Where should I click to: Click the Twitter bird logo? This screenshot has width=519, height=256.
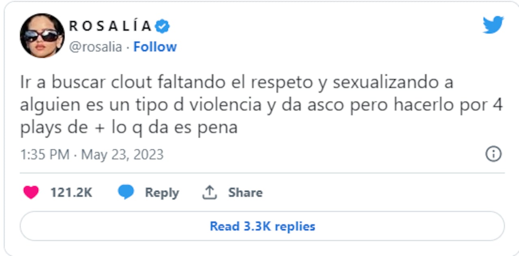point(493,25)
